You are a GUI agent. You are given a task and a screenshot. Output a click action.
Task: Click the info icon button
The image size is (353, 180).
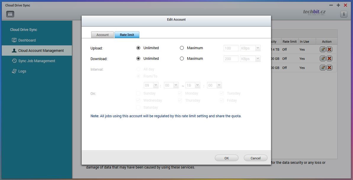pos(344,14)
